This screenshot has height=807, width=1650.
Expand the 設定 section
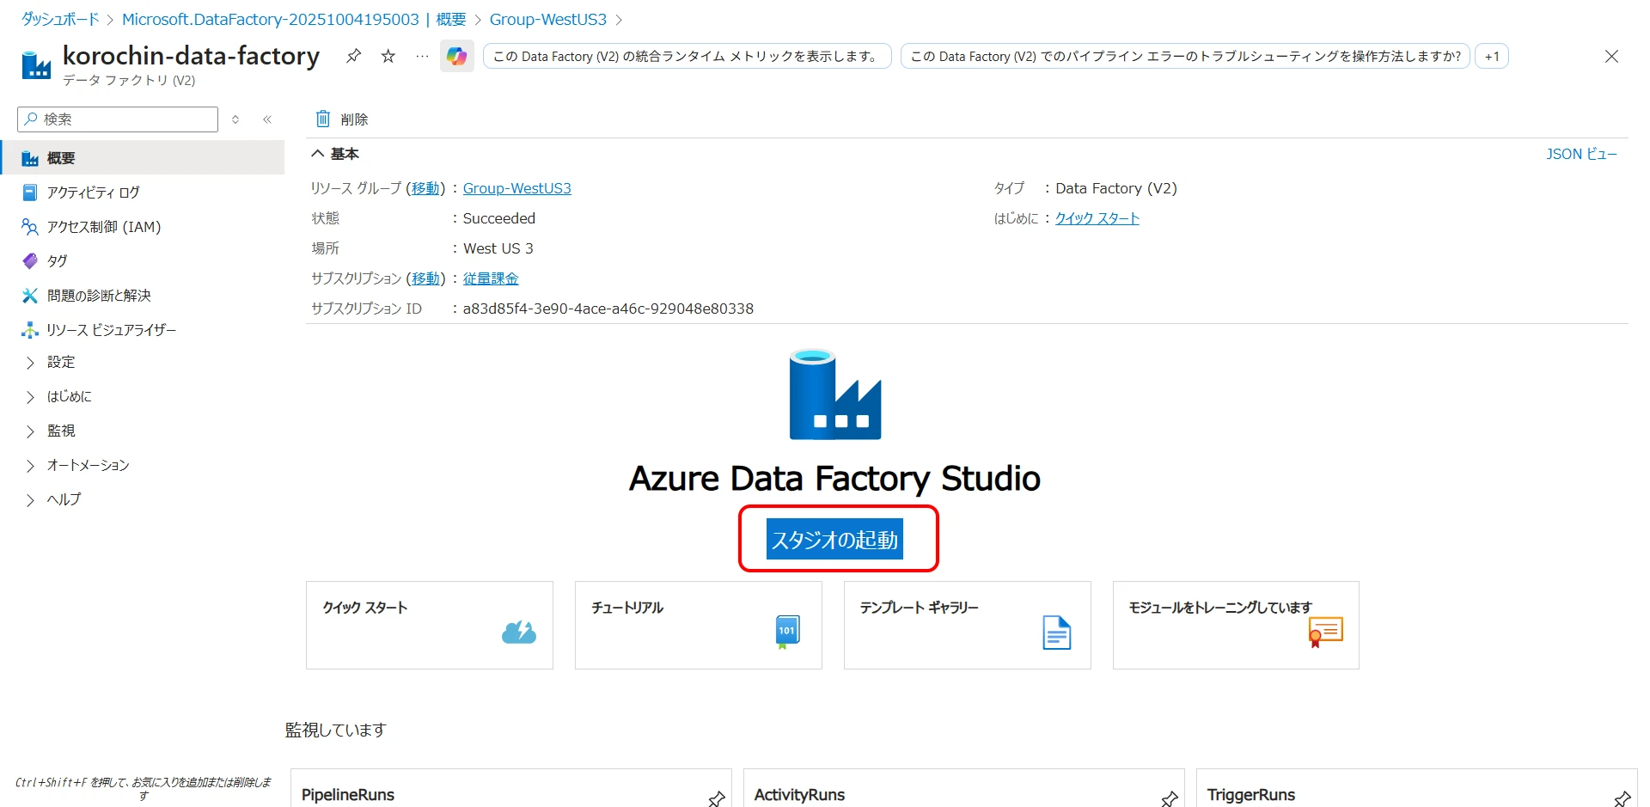click(x=61, y=363)
